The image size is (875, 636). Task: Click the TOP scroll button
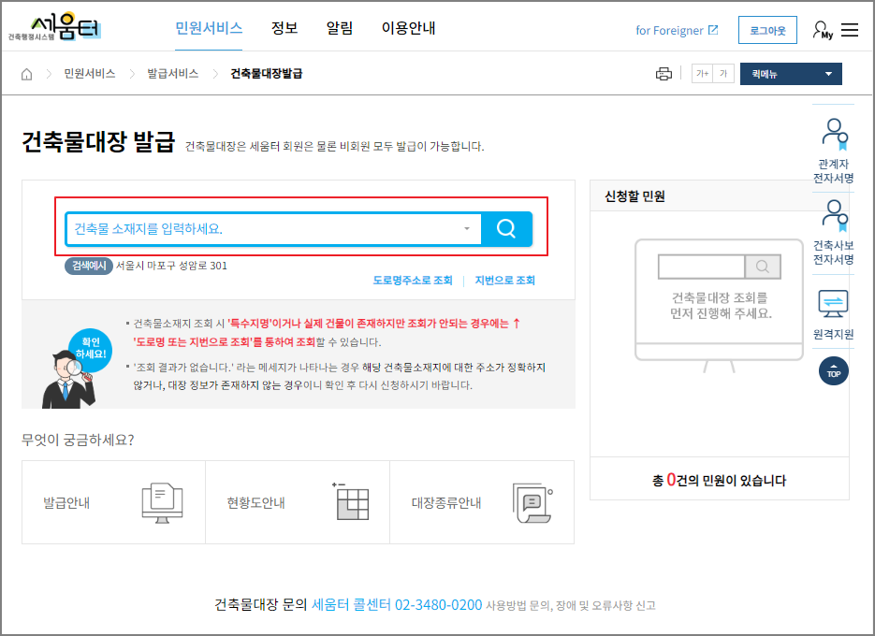(x=833, y=370)
